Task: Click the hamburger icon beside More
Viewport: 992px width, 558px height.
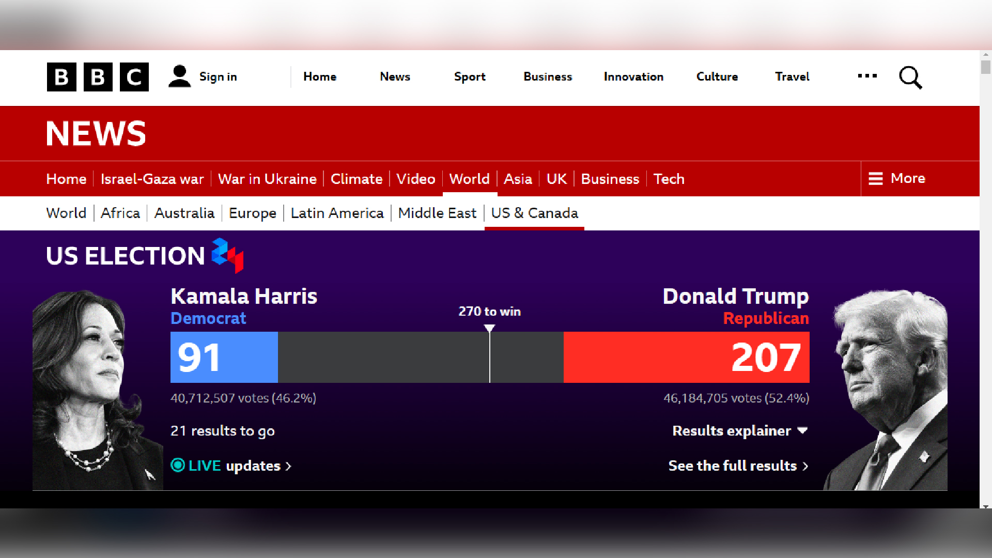Action: click(x=875, y=179)
